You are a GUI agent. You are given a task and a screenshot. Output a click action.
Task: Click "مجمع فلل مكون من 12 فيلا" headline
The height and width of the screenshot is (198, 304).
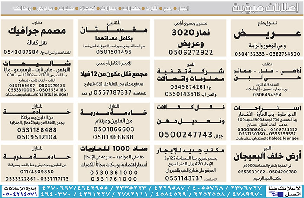click(114, 74)
